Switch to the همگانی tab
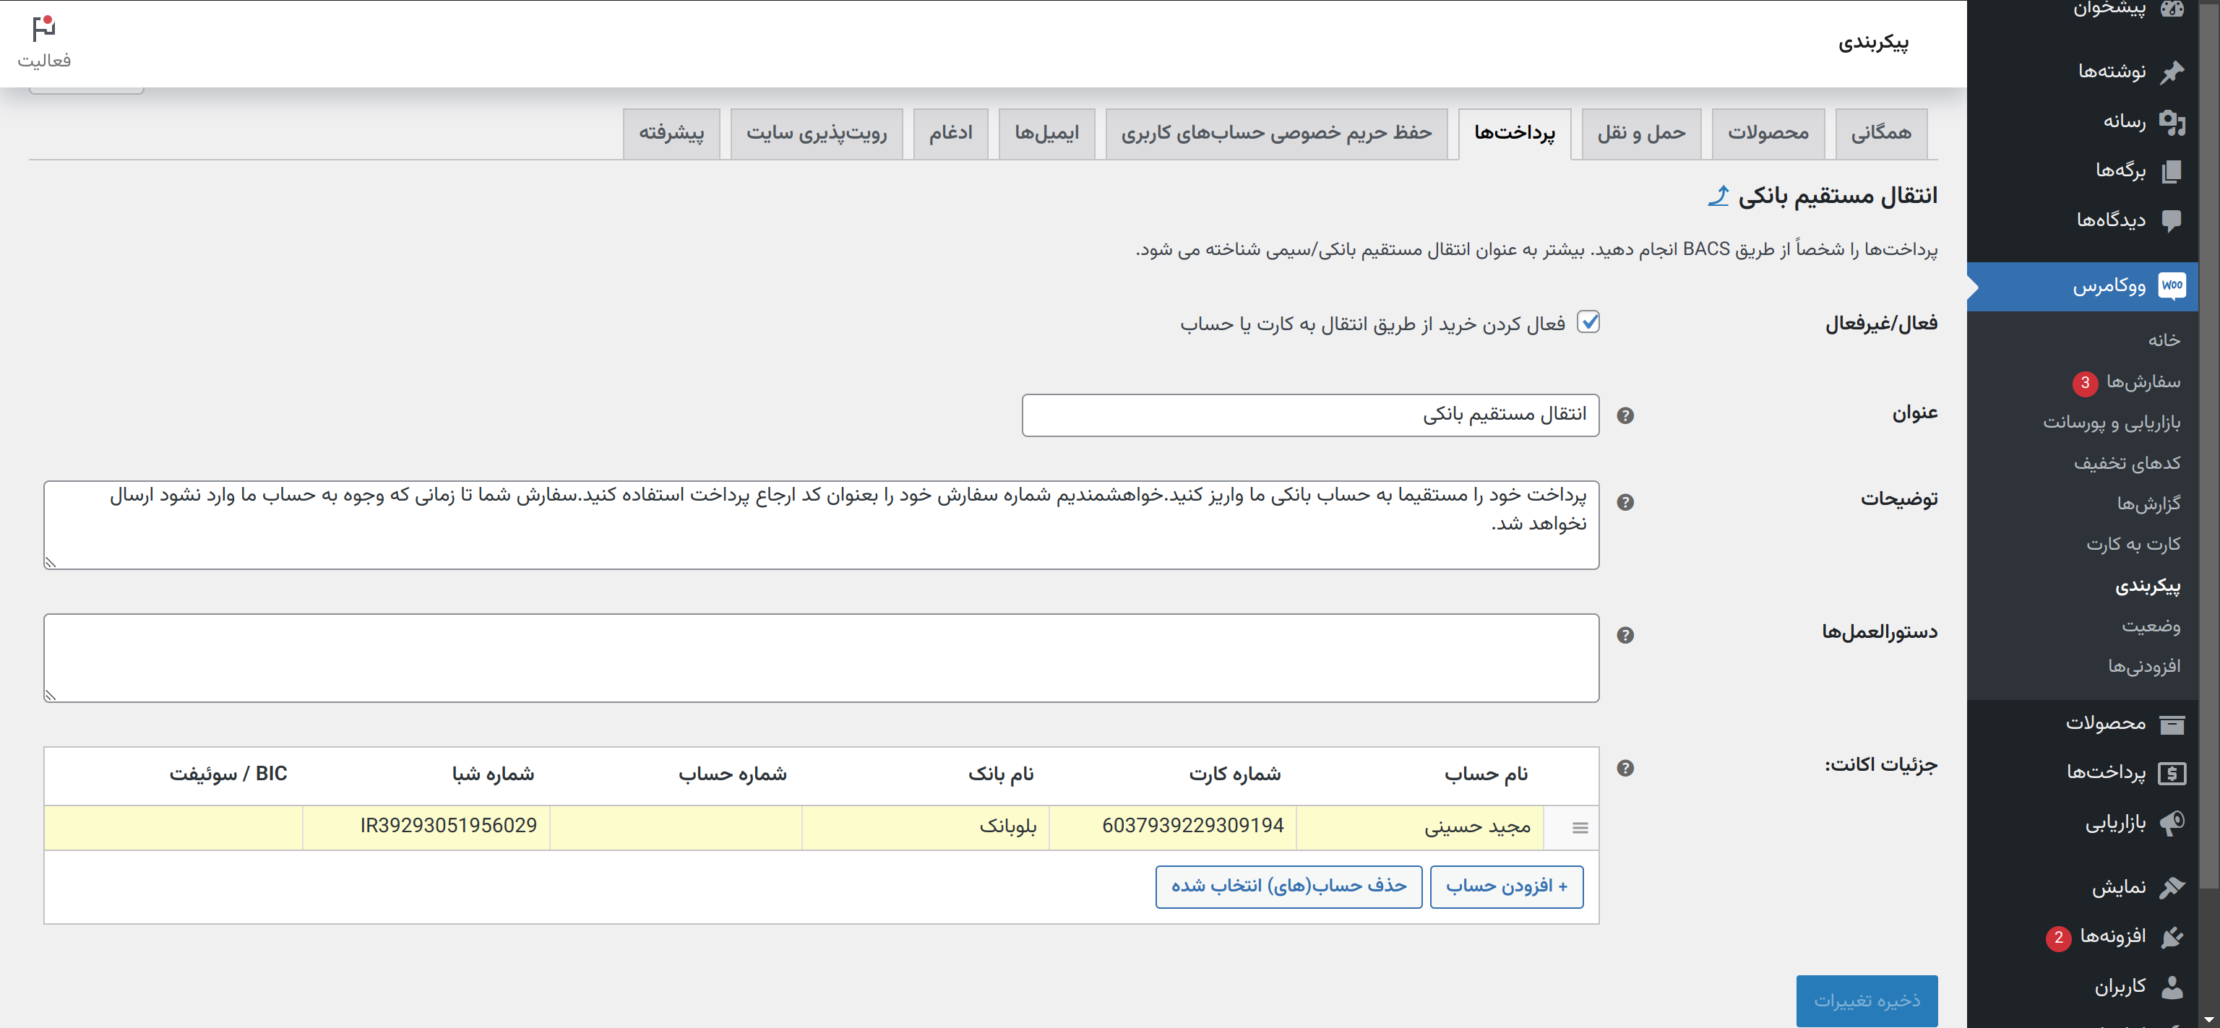This screenshot has height=1028, width=2220. [1881, 133]
